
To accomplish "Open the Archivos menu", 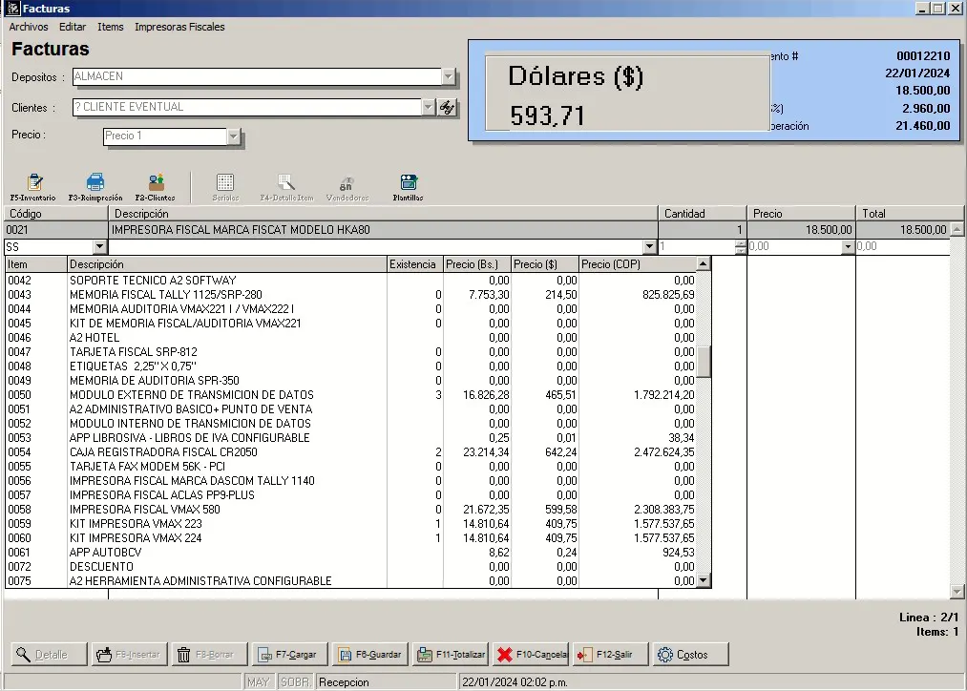I will click(x=29, y=27).
